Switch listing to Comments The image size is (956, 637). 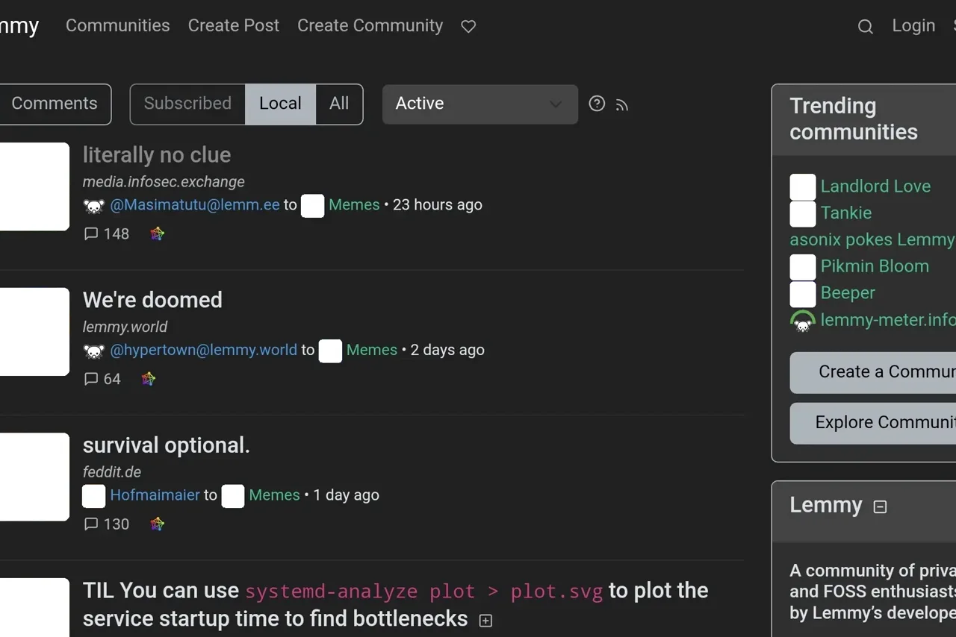55,104
